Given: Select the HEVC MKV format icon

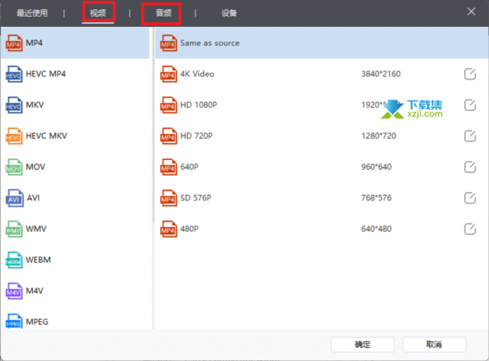Looking at the screenshot, I should click(x=14, y=136).
